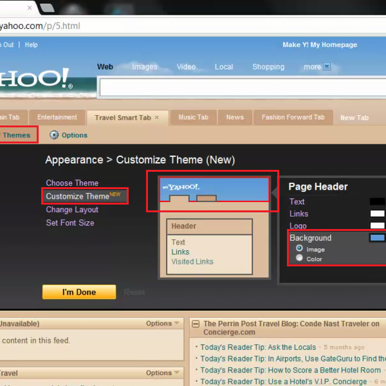Image resolution: width=386 pixels, height=386 pixels.
Task: Click the Reset link
Action: tap(134, 292)
